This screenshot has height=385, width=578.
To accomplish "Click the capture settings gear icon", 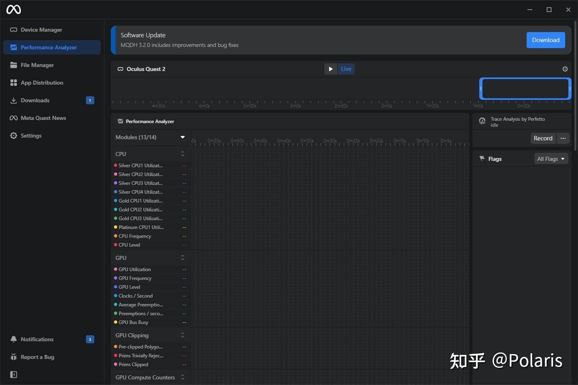I will tap(565, 69).
